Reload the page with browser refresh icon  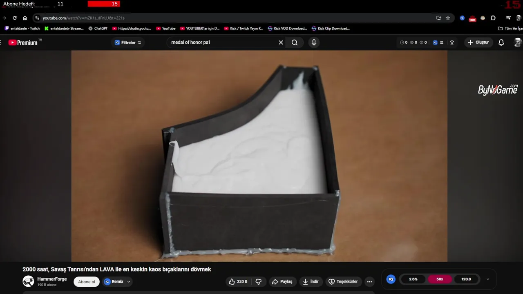pyautogui.click(x=15, y=18)
